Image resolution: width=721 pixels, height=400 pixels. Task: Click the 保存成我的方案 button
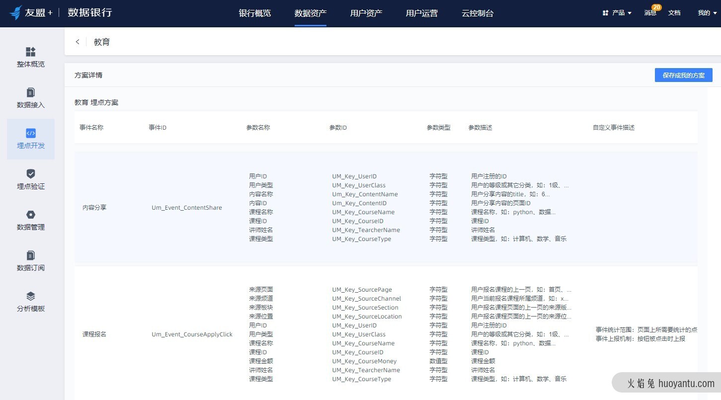(x=683, y=75)
